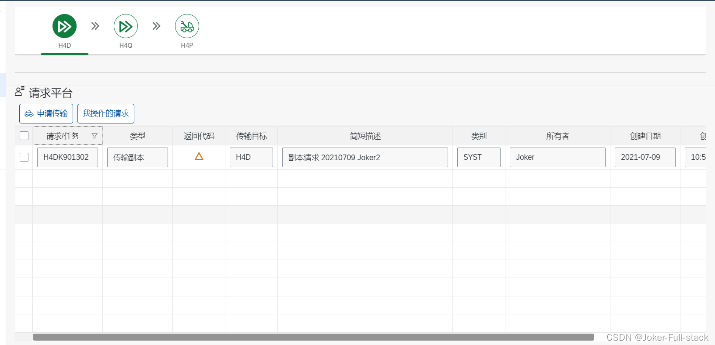Click the H4P tab label
The height and width of the screenshot is (345, 715).
(x=187, y=46)
